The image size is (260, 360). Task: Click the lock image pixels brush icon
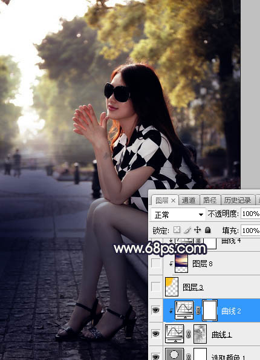pyautogui.click(x=187, y=230)
